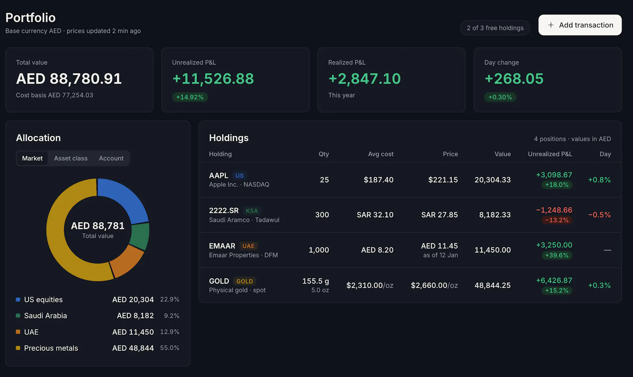Click GOLD value 48,844.25
Screen dimensions: 633x377
493,285
